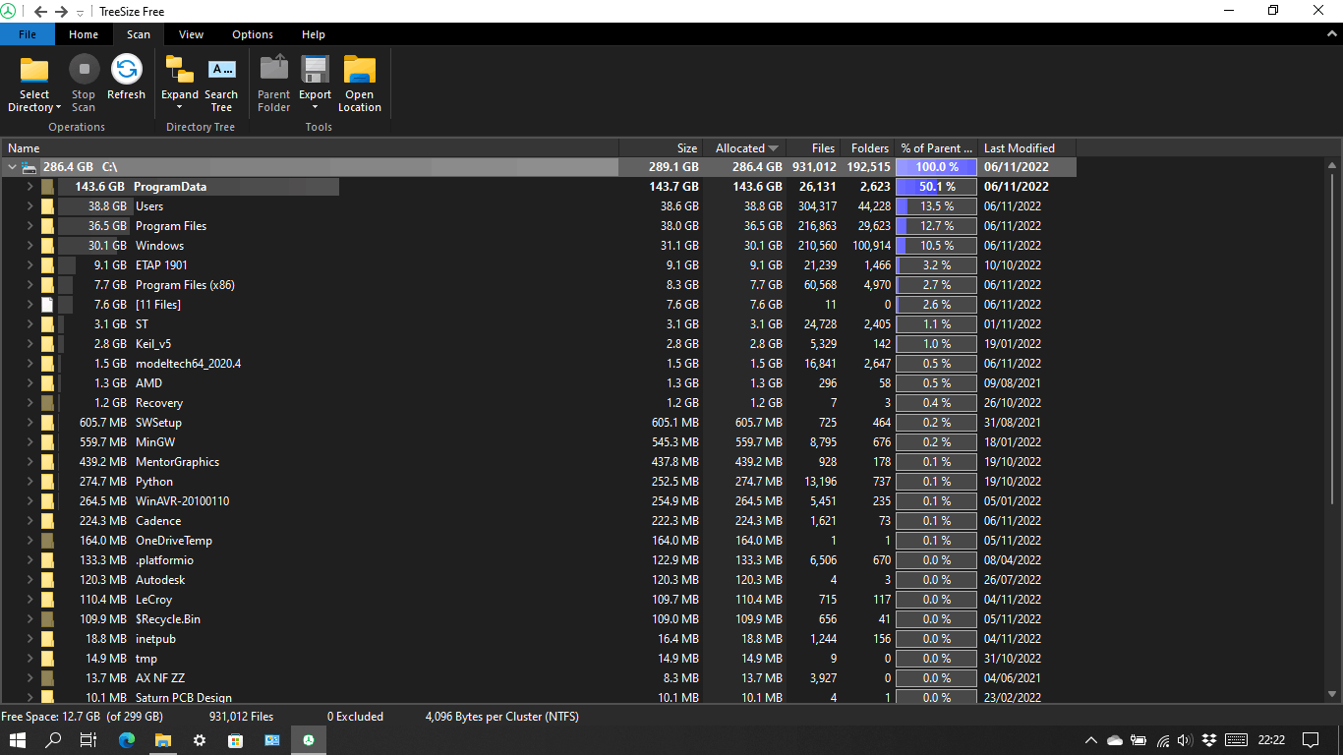Open Settings from the taskbar
Viewport: 1343px width, 755px height.
(x=200, y=740)
